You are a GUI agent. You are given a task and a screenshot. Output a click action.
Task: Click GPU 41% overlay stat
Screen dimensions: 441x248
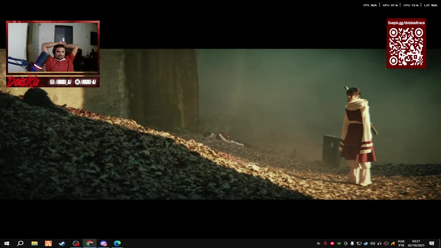[390, 5]
